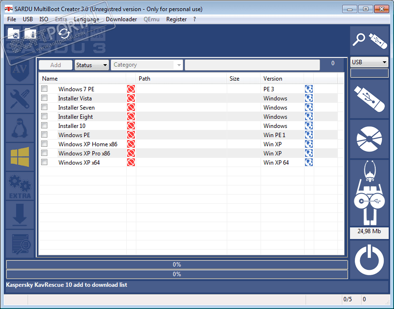The image size is (394, 309).
Task: Click globe download icon for Installer Vista
Action: (309, 98)
